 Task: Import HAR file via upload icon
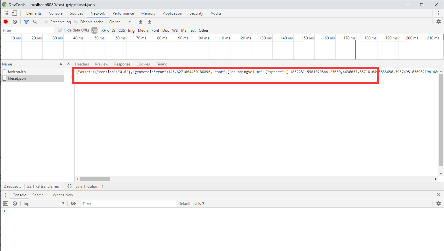140,22
